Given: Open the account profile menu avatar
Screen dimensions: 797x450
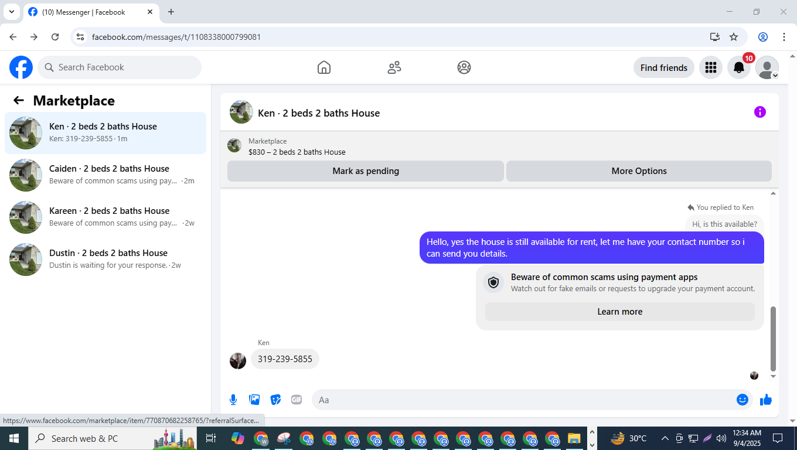Looking at the screenshot, I should (x=767, y=67).
